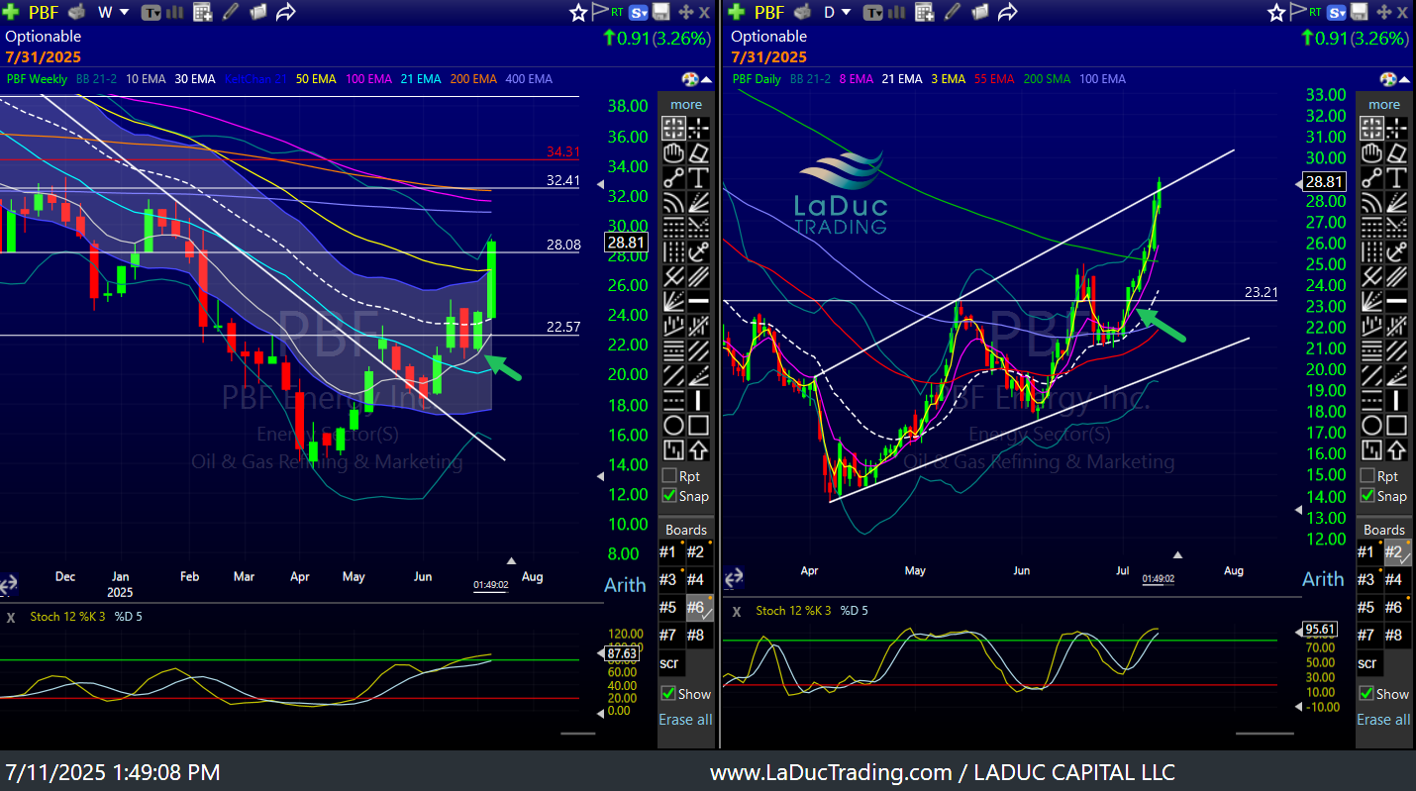Toggle Show checkbox in weekly chart boards panel
The width and height of the screenshot is (1416, 791).
pyautogui.click(x=669, y=694)
